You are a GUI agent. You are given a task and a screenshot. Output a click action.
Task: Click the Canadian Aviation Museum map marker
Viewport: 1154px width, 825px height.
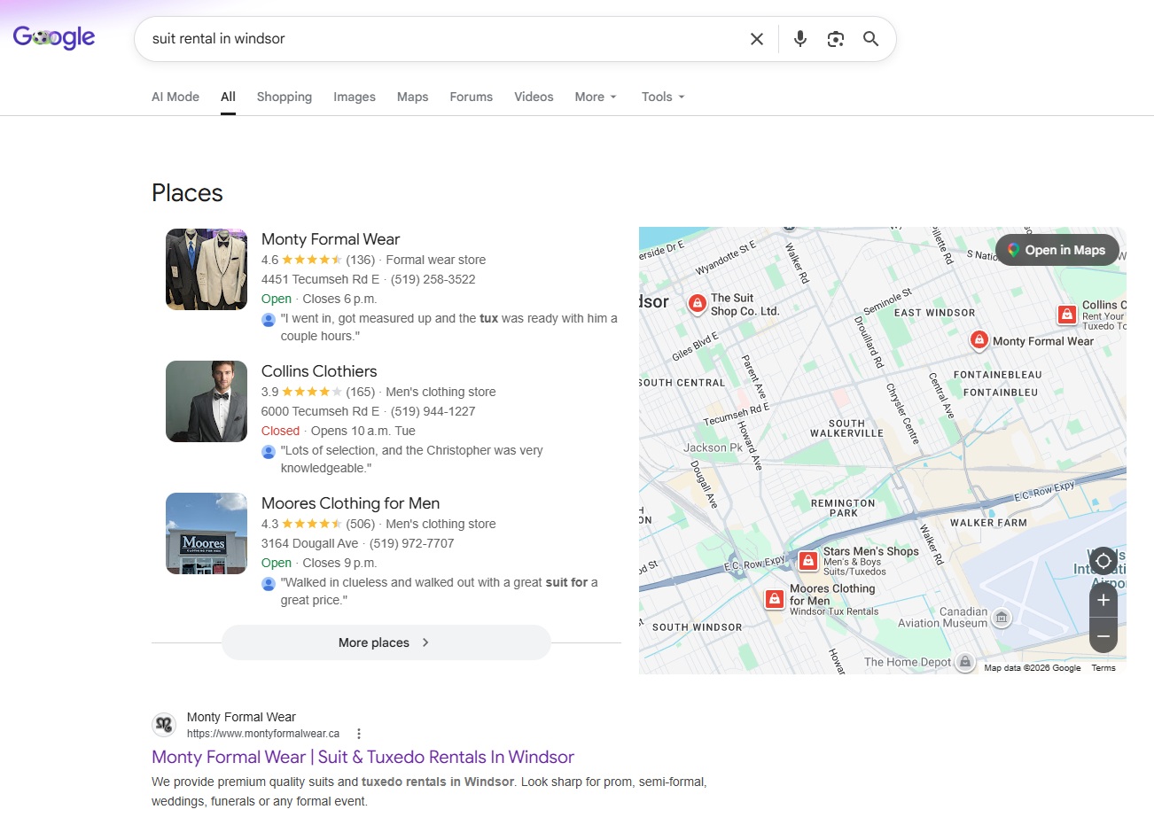(x=1002, y=617)
